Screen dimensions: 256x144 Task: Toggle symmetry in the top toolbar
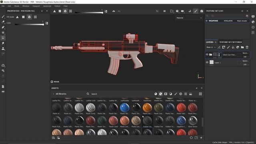[114, 11]
